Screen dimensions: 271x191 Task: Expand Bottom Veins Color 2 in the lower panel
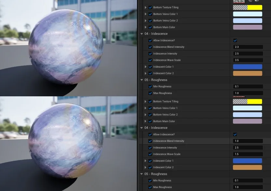pos(145,115)
